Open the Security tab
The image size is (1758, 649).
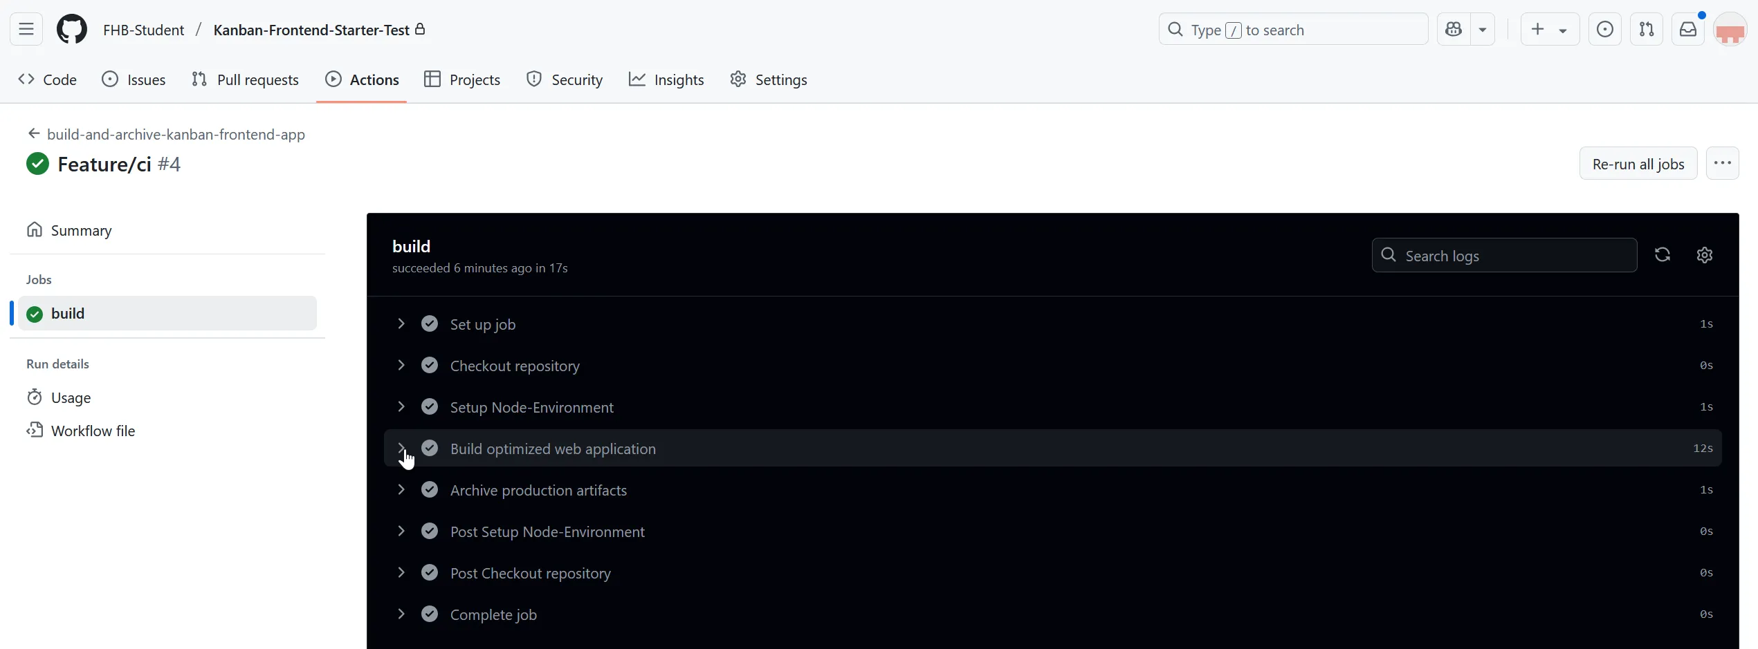pyautogui.click(x=565, y=79)
